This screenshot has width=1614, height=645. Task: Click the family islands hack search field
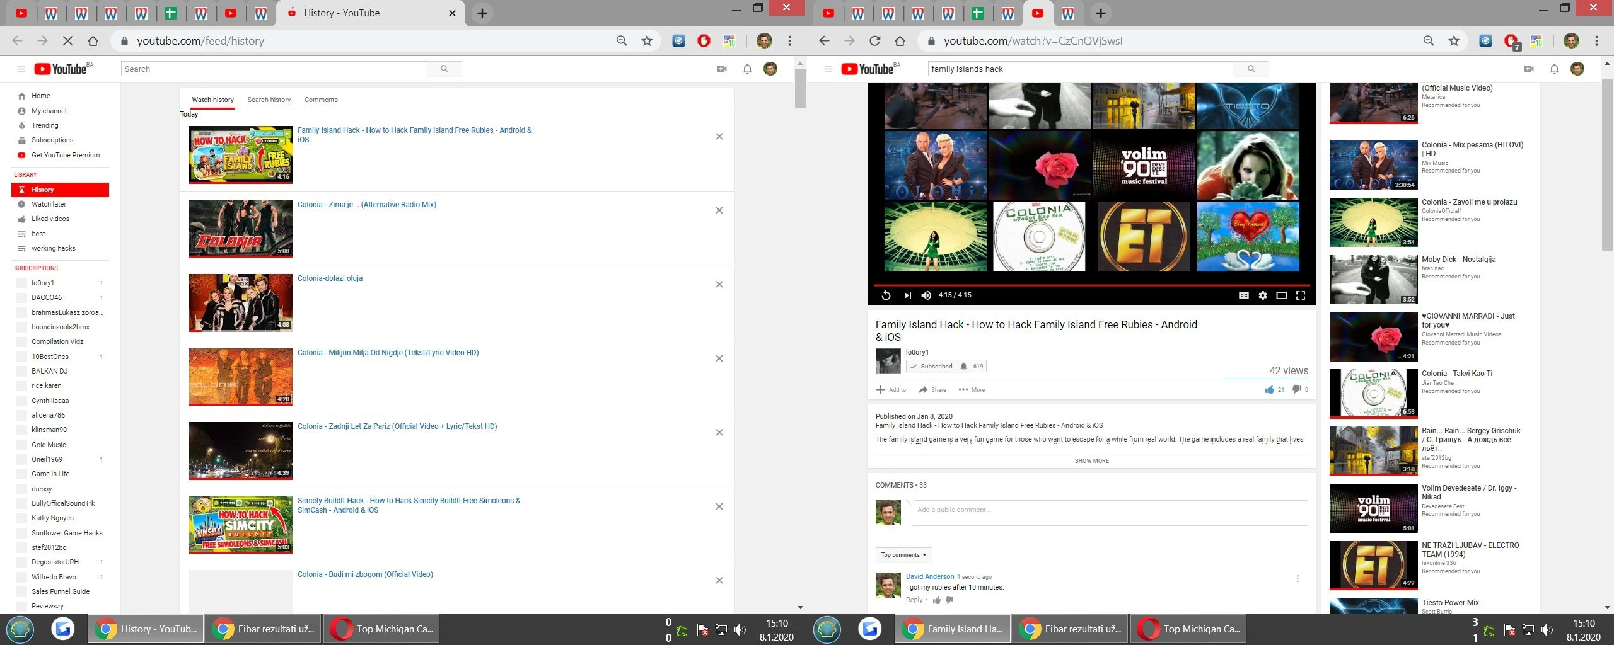[1081, 69]
